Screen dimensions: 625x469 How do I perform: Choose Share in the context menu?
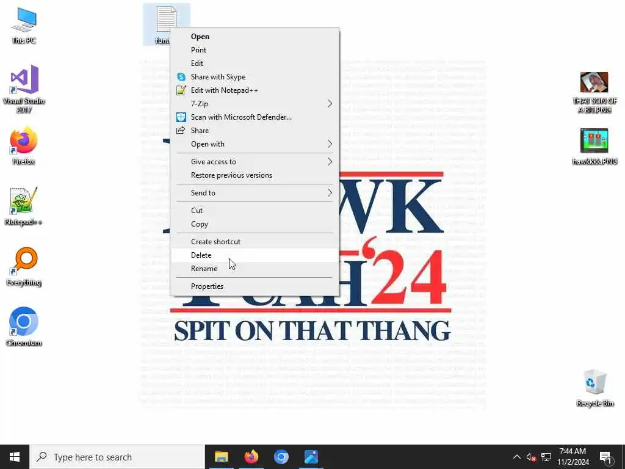pyautogui.click(x=255, y=131)
